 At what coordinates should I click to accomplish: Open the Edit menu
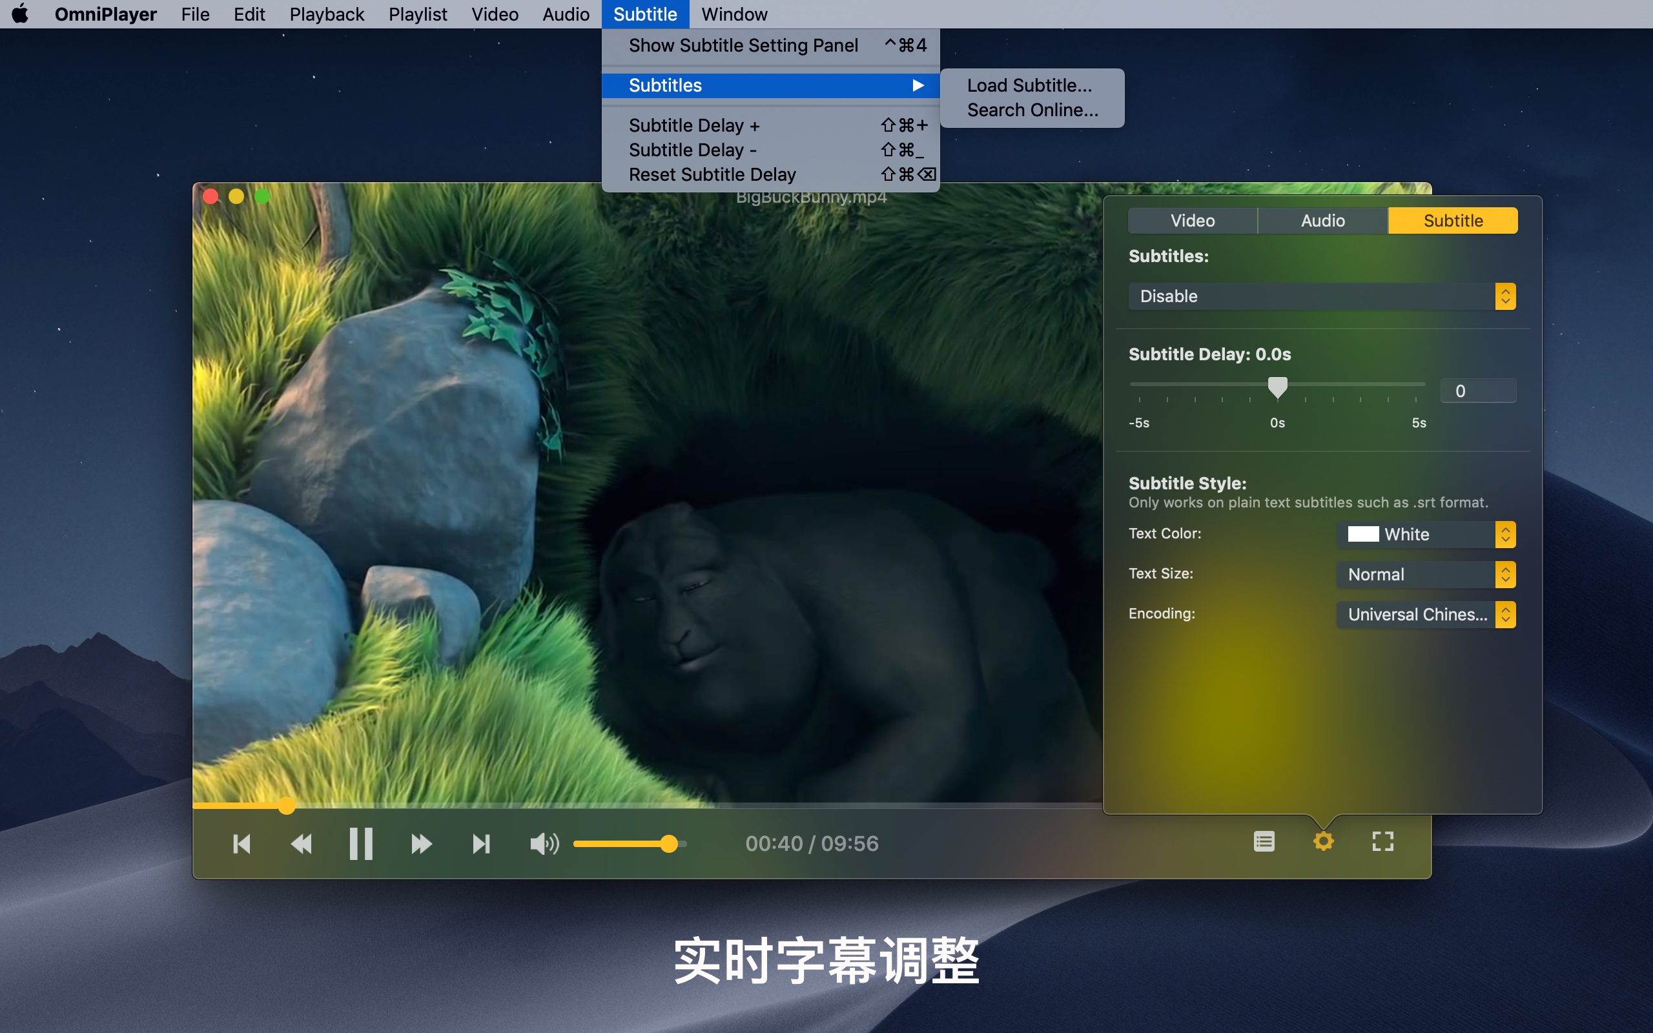coord(249,14)
